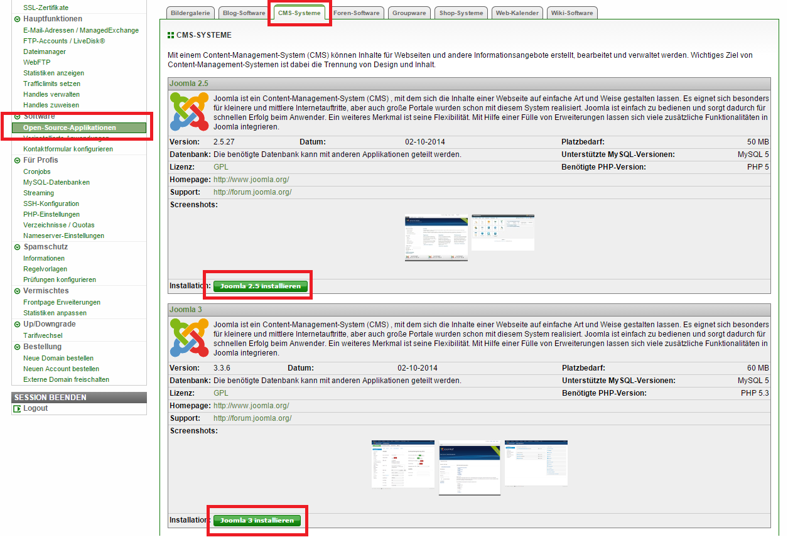Collapse the Spamschutz section

coord(17,247)
